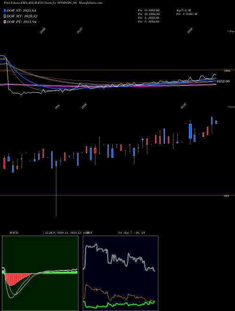Viewport: 235px width, 311px height.
Task: Click the '<Tops' marker label
Action: pyautogui.click(x=231, y=32)
